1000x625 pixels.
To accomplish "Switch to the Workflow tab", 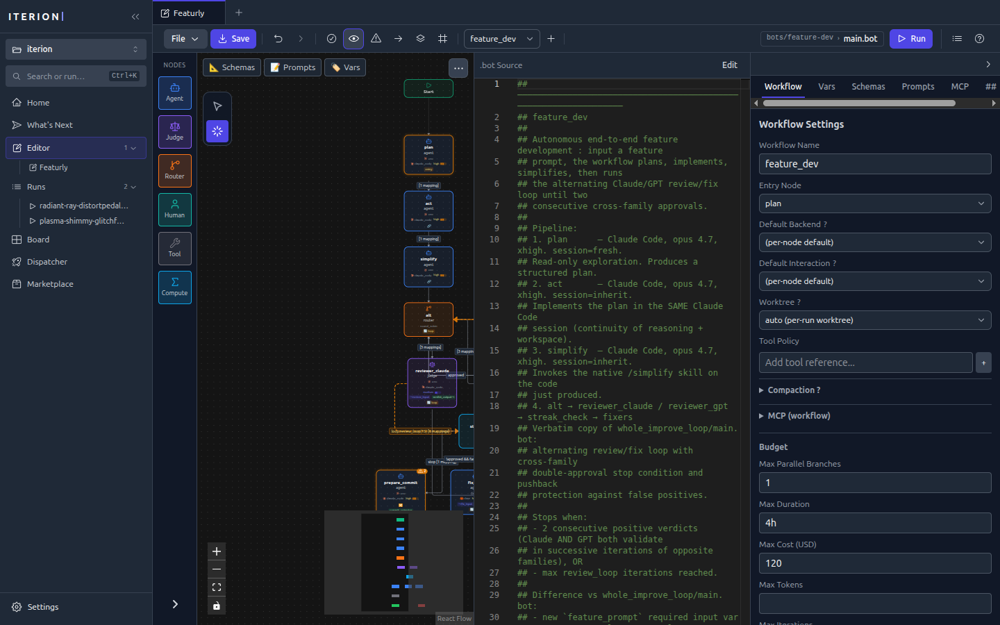I will (783, 87).
